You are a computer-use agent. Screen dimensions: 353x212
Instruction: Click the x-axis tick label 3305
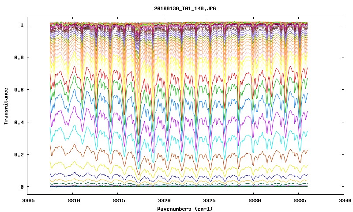(x=28, y=201)
